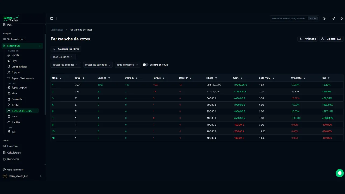Click the +257,14% ROI value

tap(327, 112)
